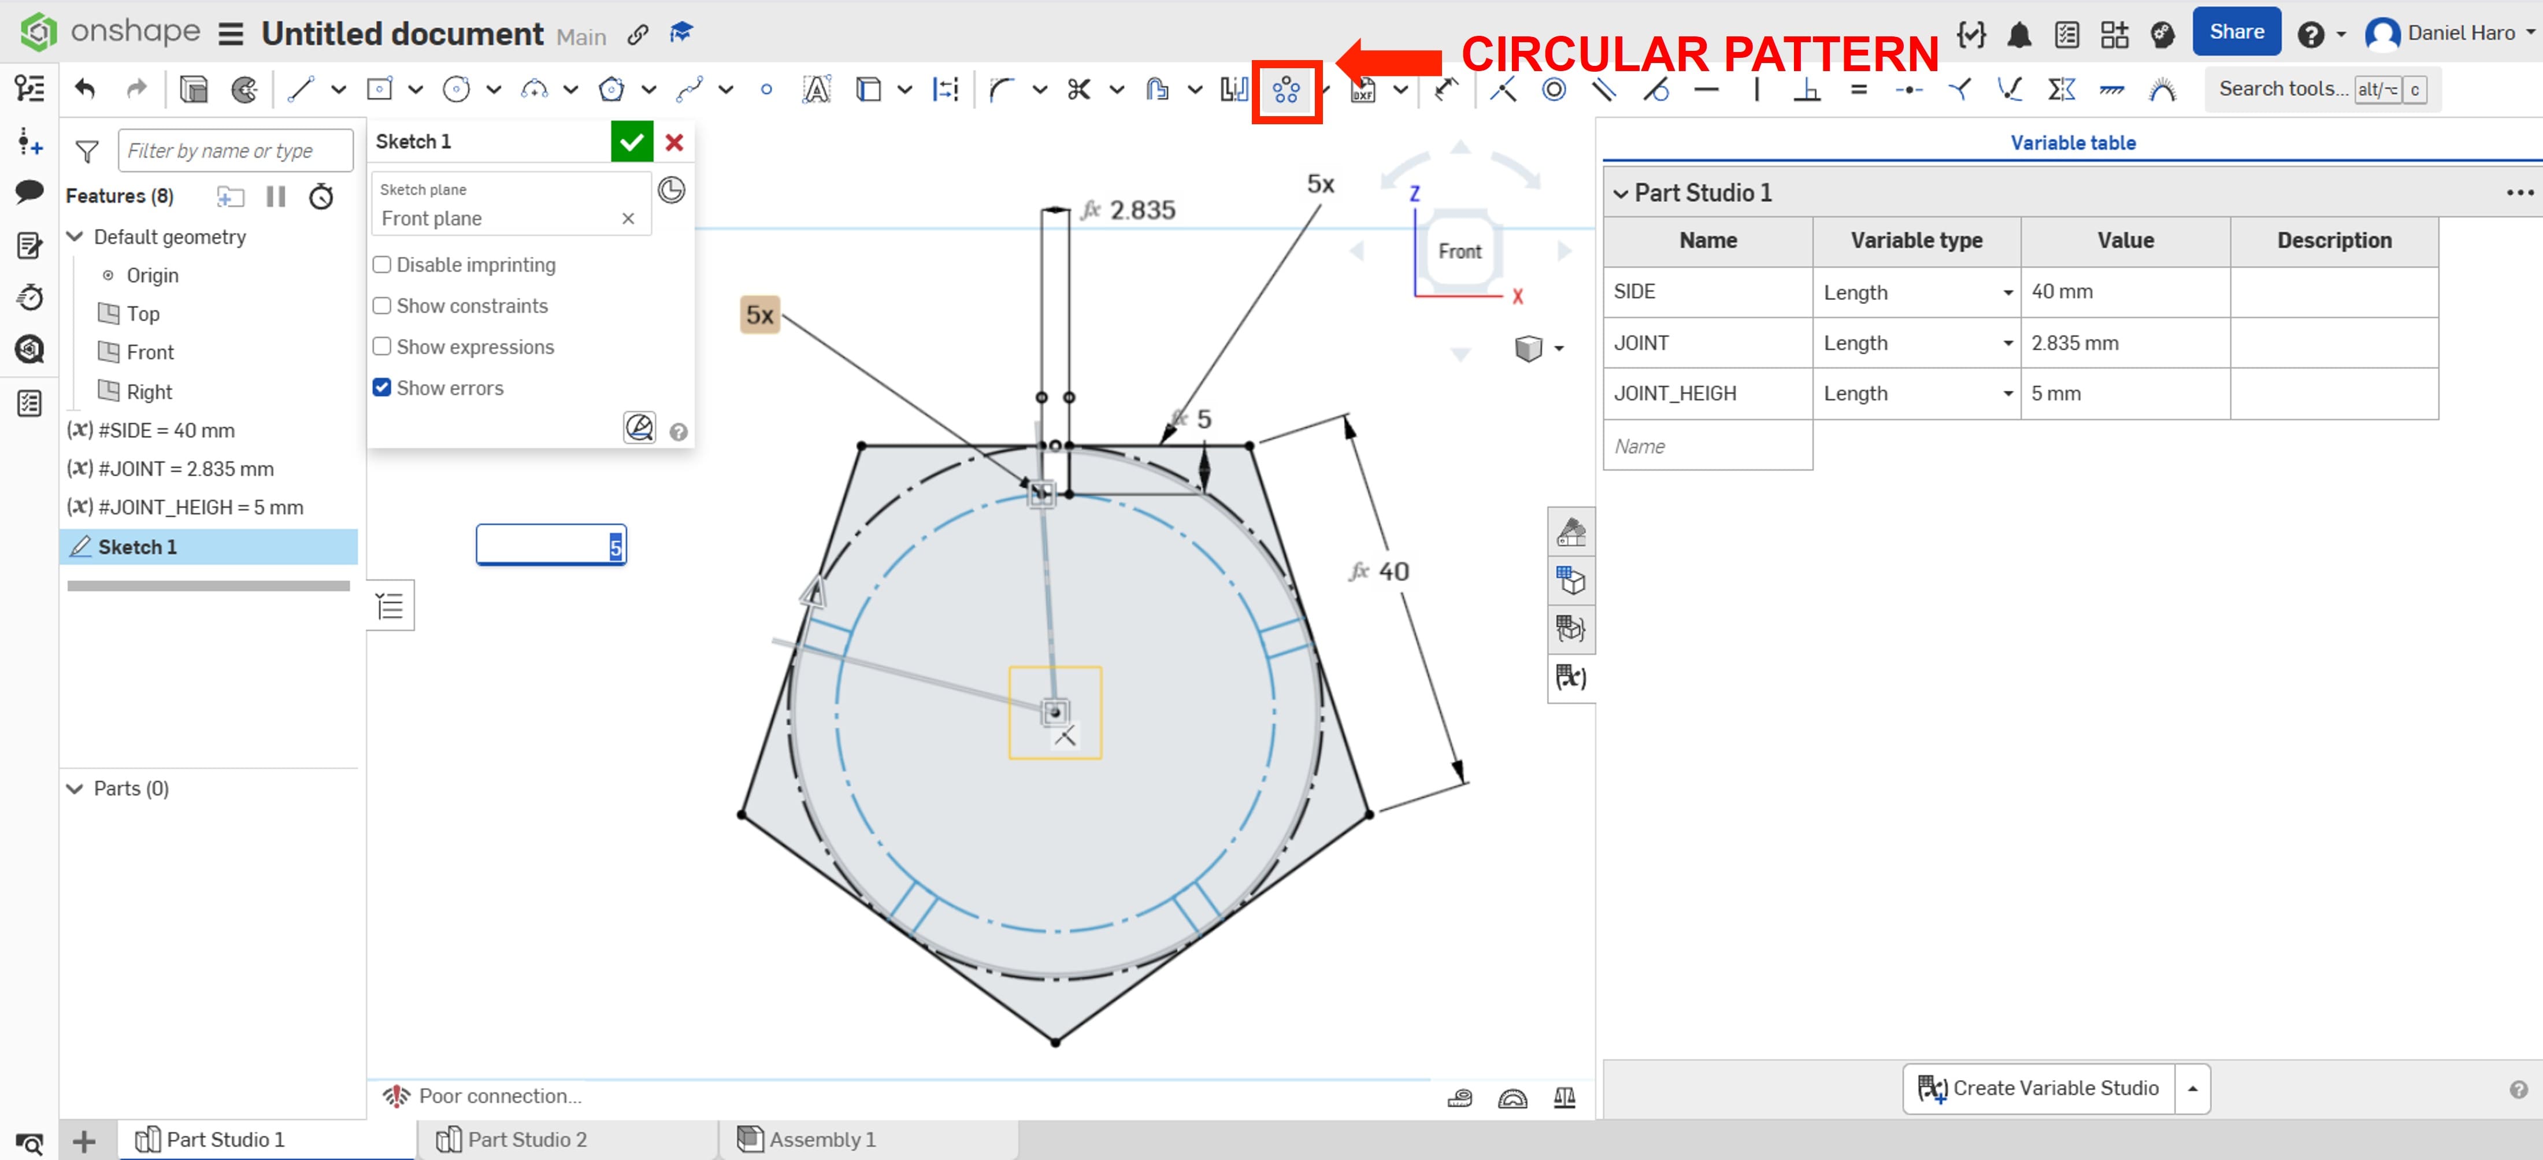Check the Show constraints option
The image size is (2543, 1160).
pos(382,306)
